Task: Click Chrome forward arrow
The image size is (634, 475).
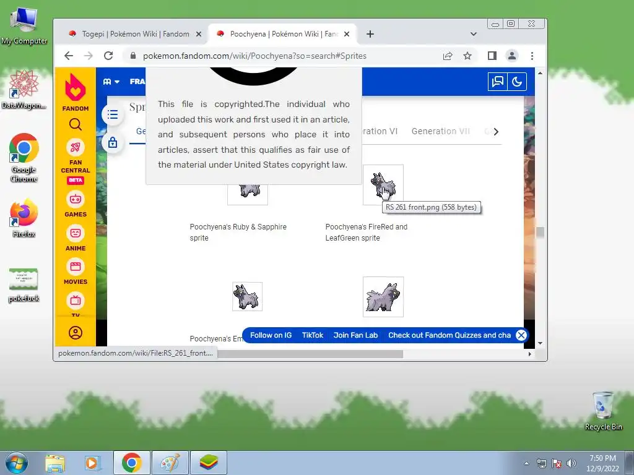Action: [x=89, y=56]
